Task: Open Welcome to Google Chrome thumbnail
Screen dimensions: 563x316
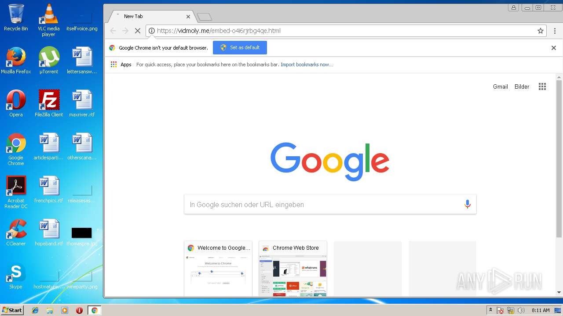Action: point(218,269)
